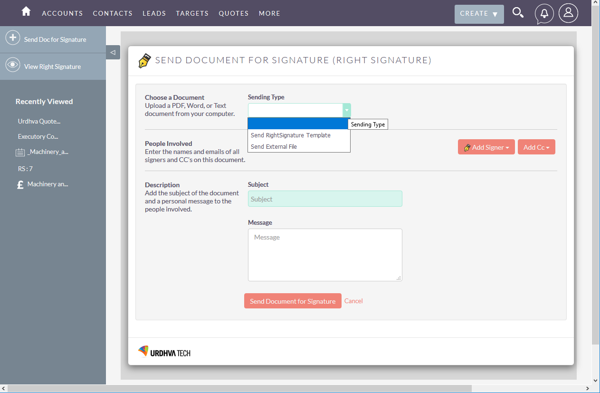Open the notifications bell icon

[x=544, y=14]
